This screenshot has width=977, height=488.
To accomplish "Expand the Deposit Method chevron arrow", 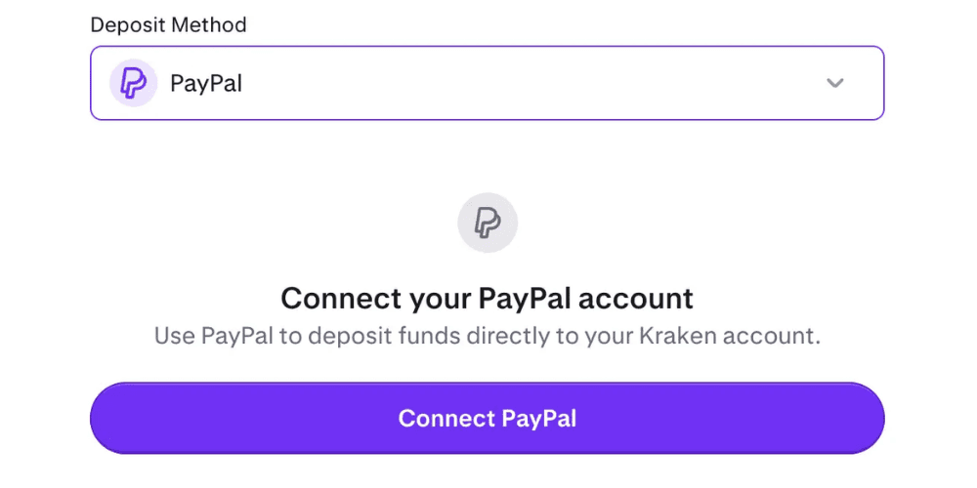I will pyautogui.click(x=834, y=83).
